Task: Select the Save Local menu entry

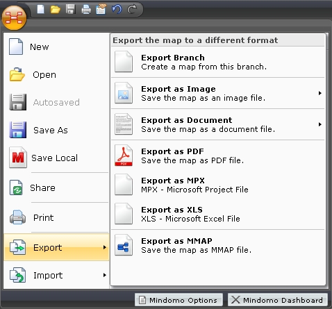Action: [56, 158]
